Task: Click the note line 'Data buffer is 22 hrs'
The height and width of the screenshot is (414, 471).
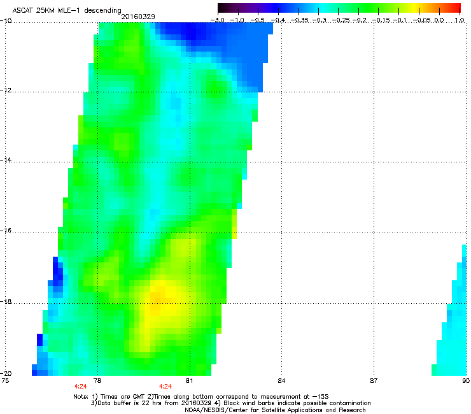Action: pyautogui.click(x=230, y=403)
